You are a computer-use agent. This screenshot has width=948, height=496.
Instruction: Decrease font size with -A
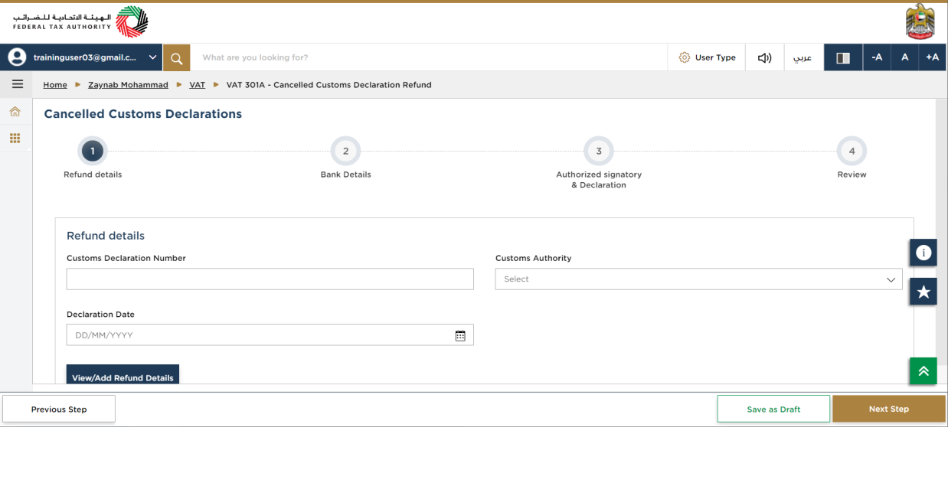coord(877,57)
